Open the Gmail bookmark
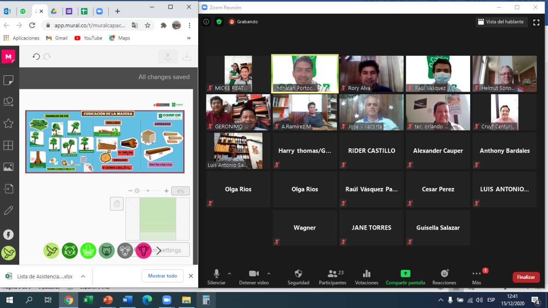548x308 pixels. 57,38
